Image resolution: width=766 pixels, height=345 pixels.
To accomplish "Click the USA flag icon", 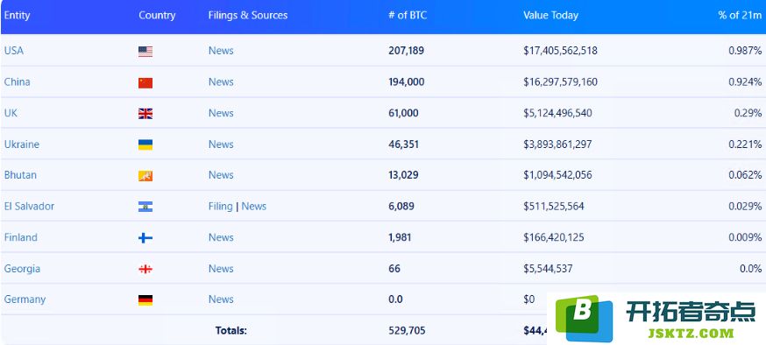I will click(145, 52).
